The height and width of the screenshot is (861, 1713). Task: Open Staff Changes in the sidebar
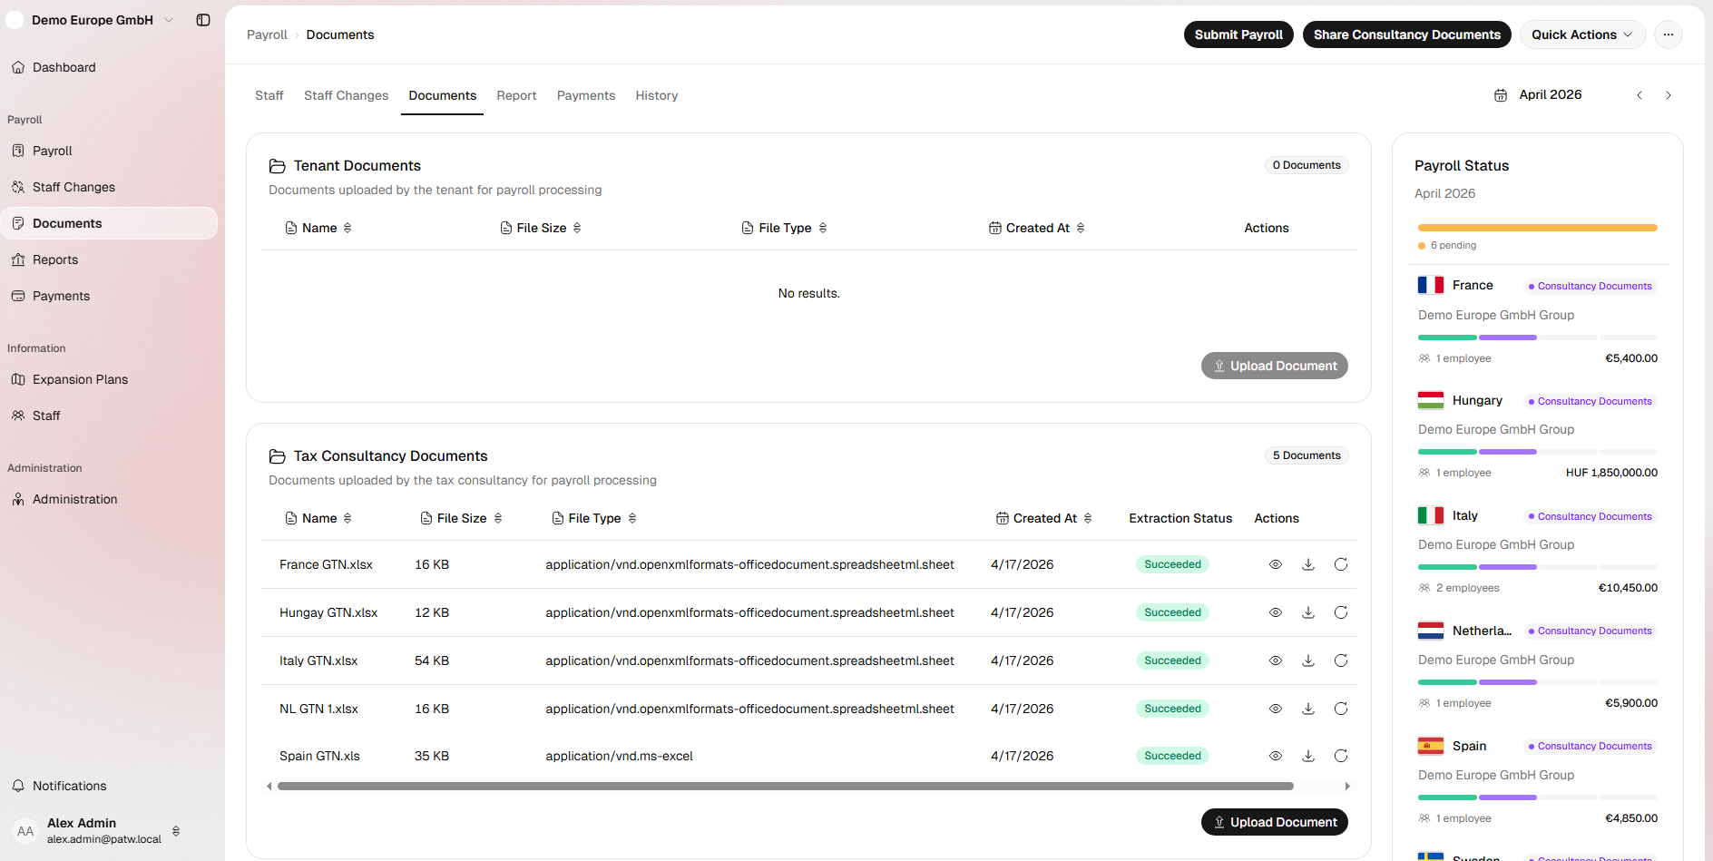(x=109, y=187)
